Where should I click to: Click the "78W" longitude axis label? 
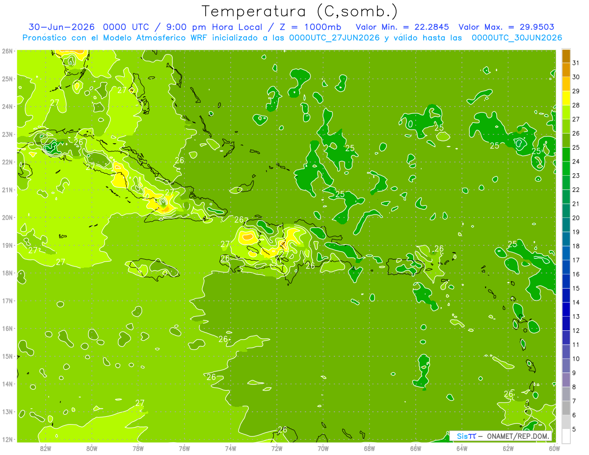point(138,448)
